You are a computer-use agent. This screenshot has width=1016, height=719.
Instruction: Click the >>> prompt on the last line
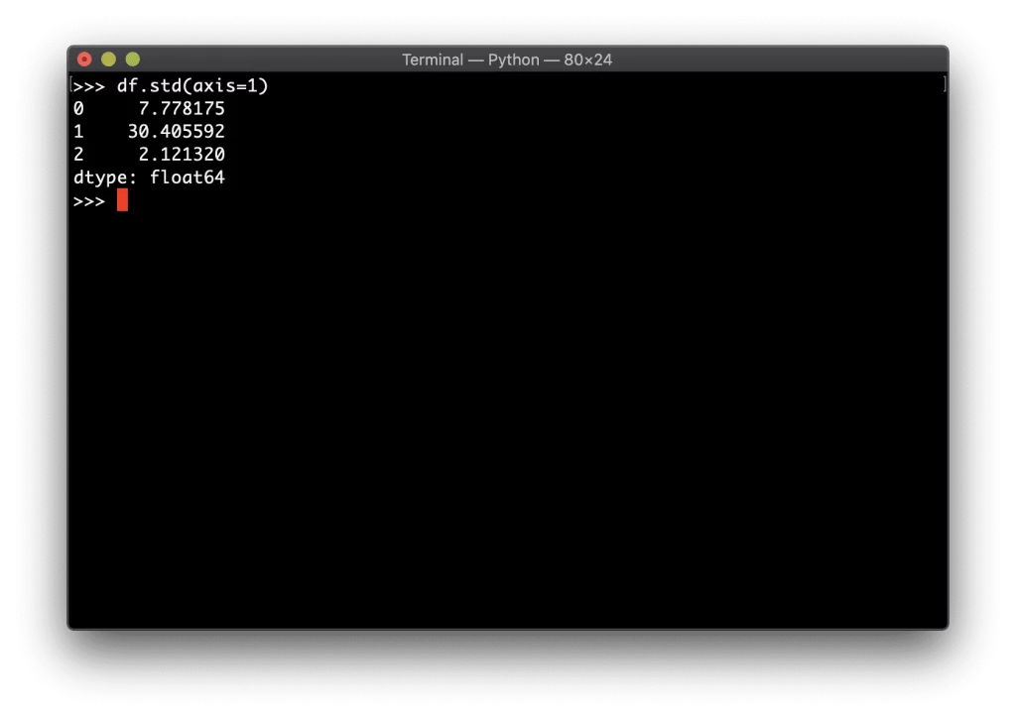pyautogui.click(x=89, y=201)
